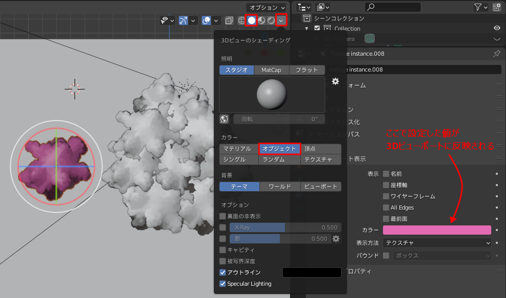Open the outliner filter funnel icon
Image resolution: width=506 pixels, height=298 pixels.
(x=477, y=7)
